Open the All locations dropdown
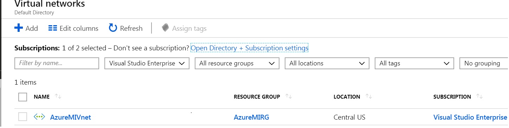This screenshot has height=128, width=509. click(327, 63)
